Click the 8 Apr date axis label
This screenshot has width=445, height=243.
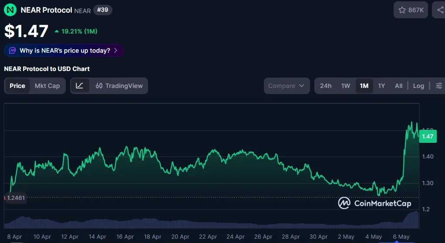14,237
